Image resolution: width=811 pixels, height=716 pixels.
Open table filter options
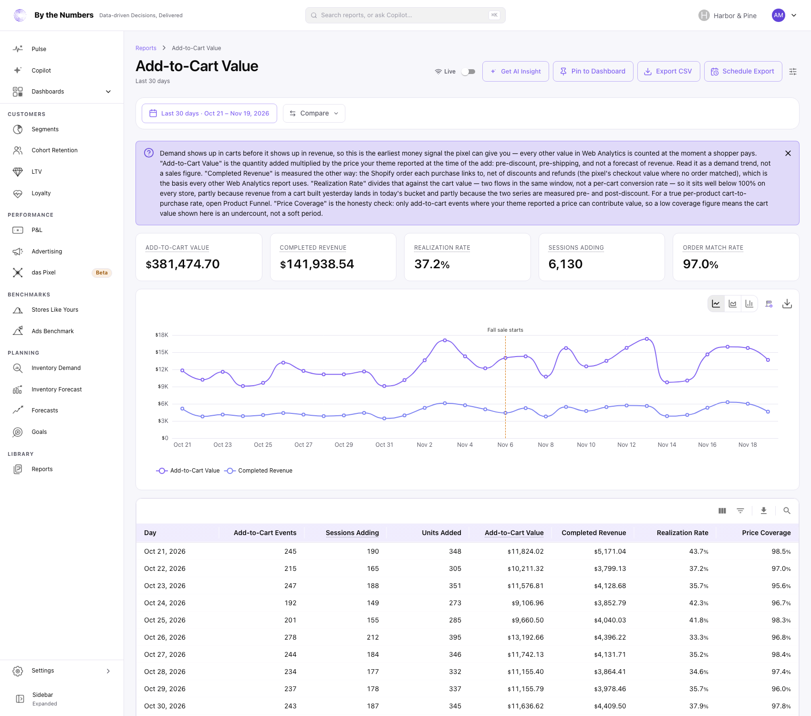(740, 511)
